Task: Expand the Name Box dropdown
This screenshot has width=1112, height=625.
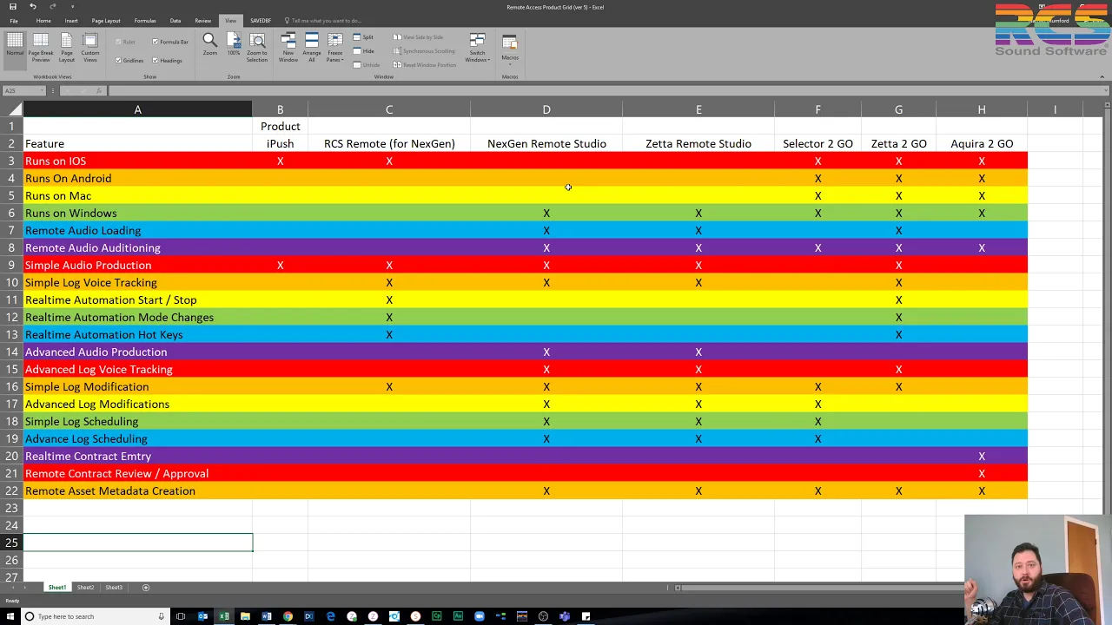Action: pyautogui.click(x=42, y=90)
